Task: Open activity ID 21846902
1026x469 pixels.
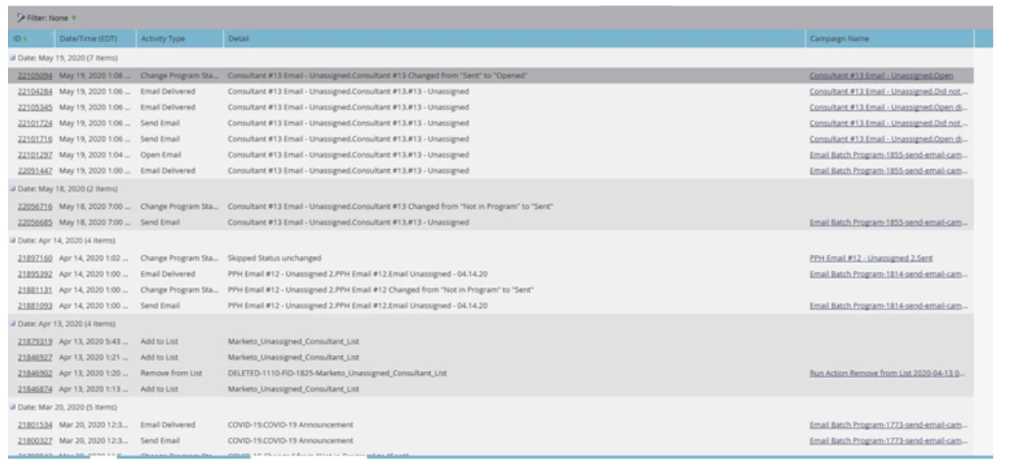Action: [35, 373]
